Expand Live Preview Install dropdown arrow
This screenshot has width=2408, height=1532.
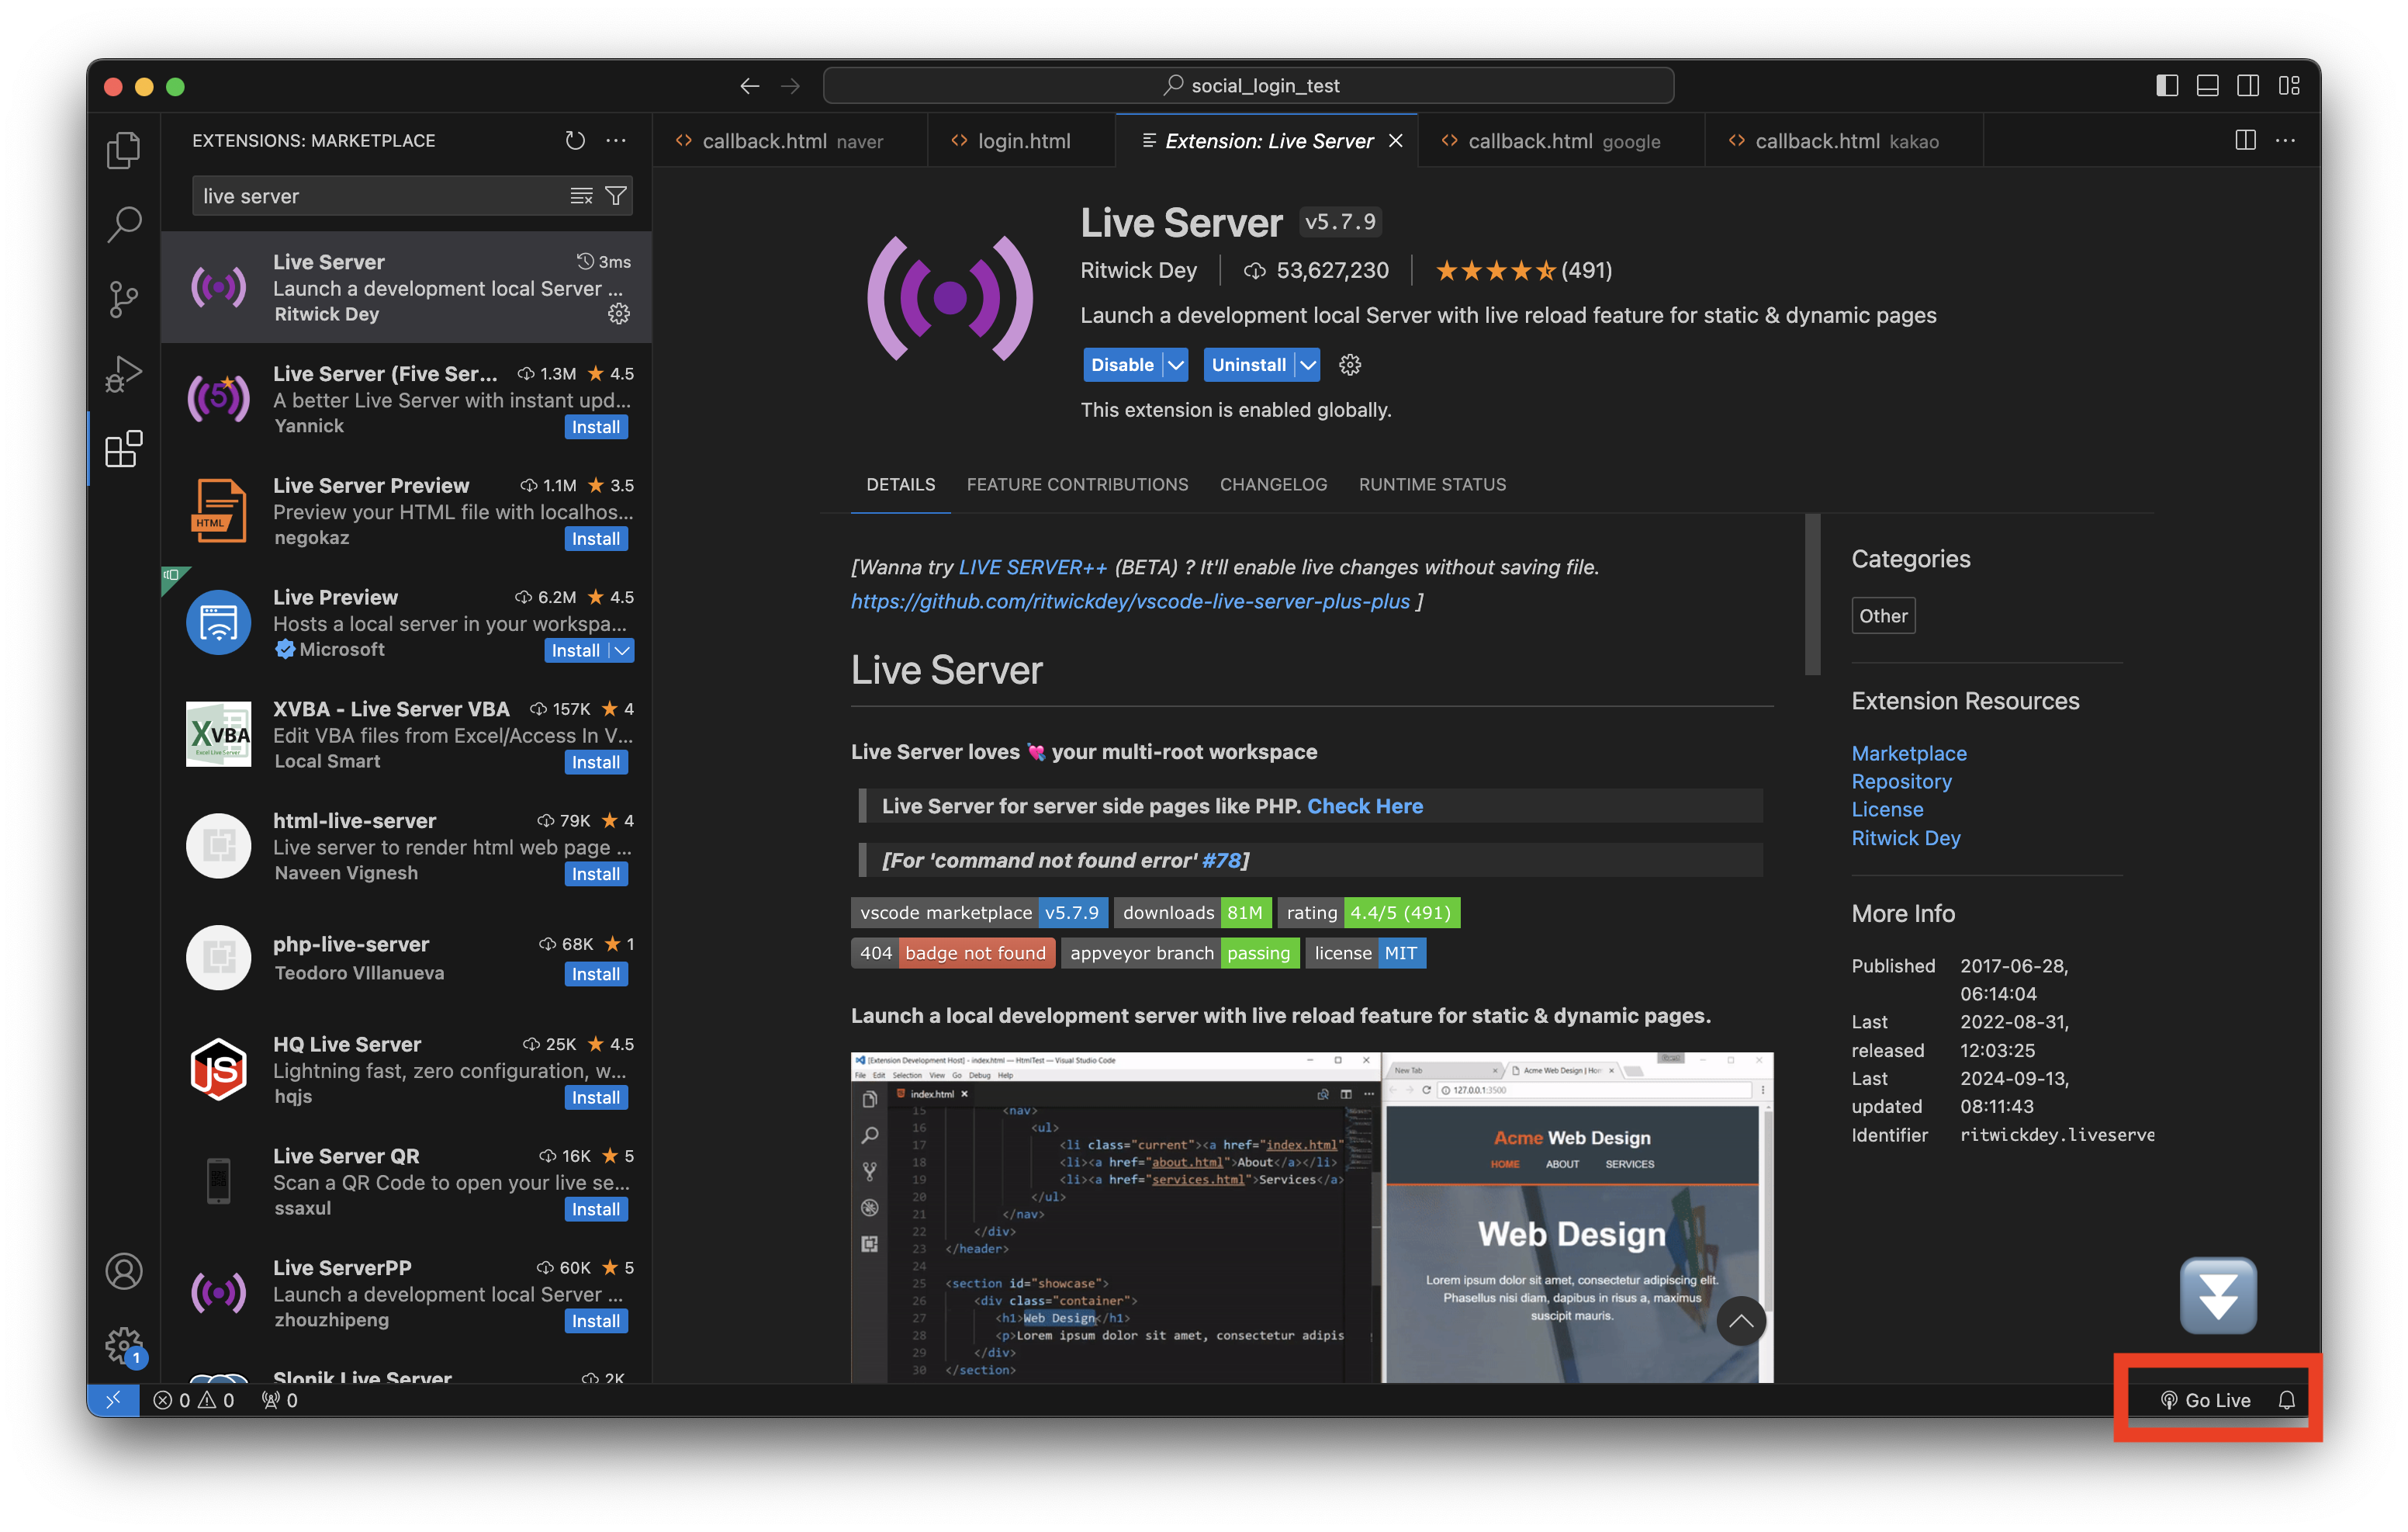point(622,650)
